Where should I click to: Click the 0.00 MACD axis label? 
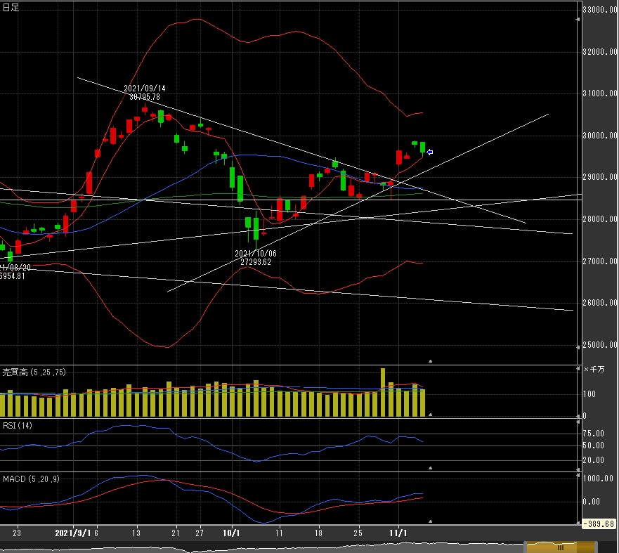point(592,502)
